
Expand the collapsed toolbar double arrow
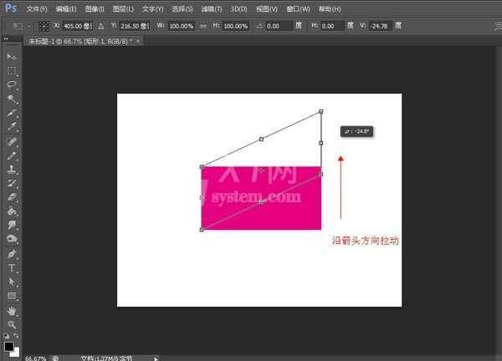point(6,38)
